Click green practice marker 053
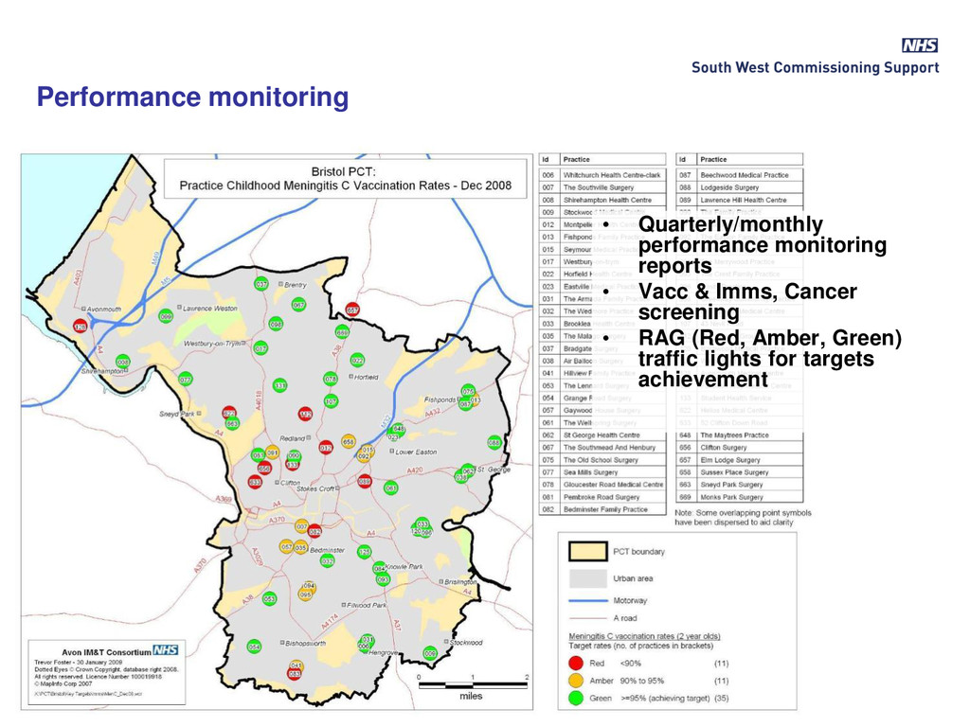This screenshot has width=970, height=727. (269, 598)
